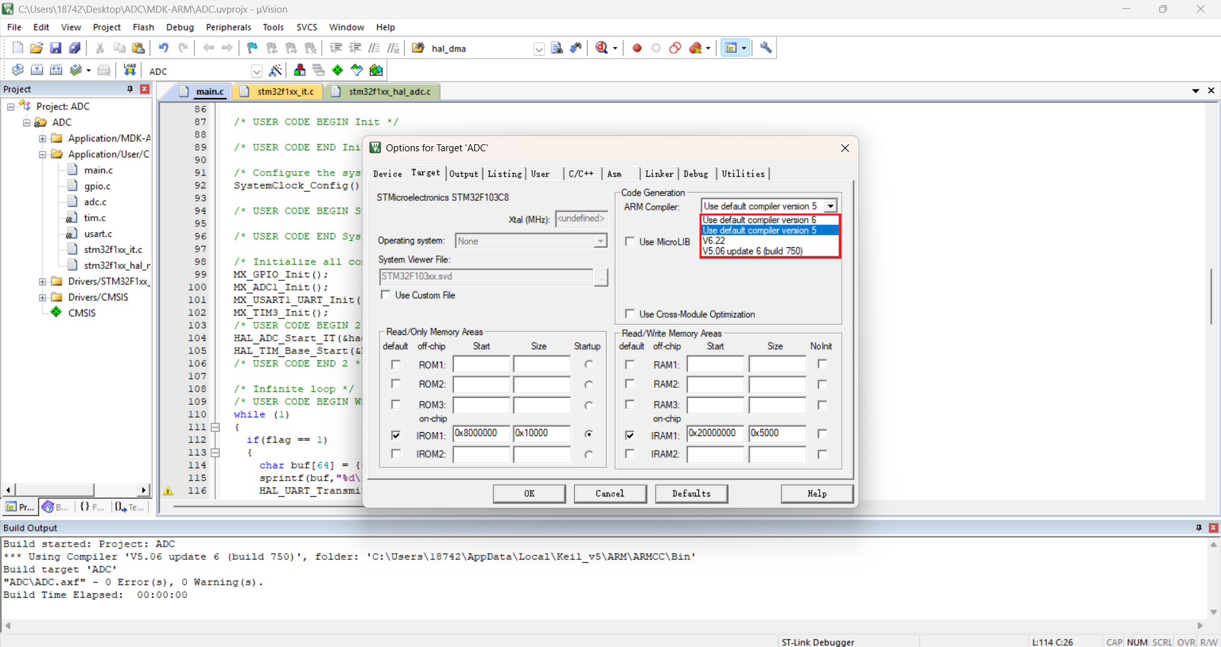Screen dimensions: 1221x647
Task: Uncheck the IRAM1 default checkbox
Action: 630,435
